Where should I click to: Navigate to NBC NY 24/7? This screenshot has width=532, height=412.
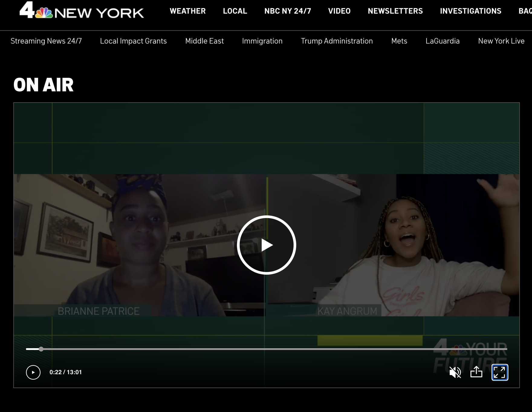pos(287,11)
